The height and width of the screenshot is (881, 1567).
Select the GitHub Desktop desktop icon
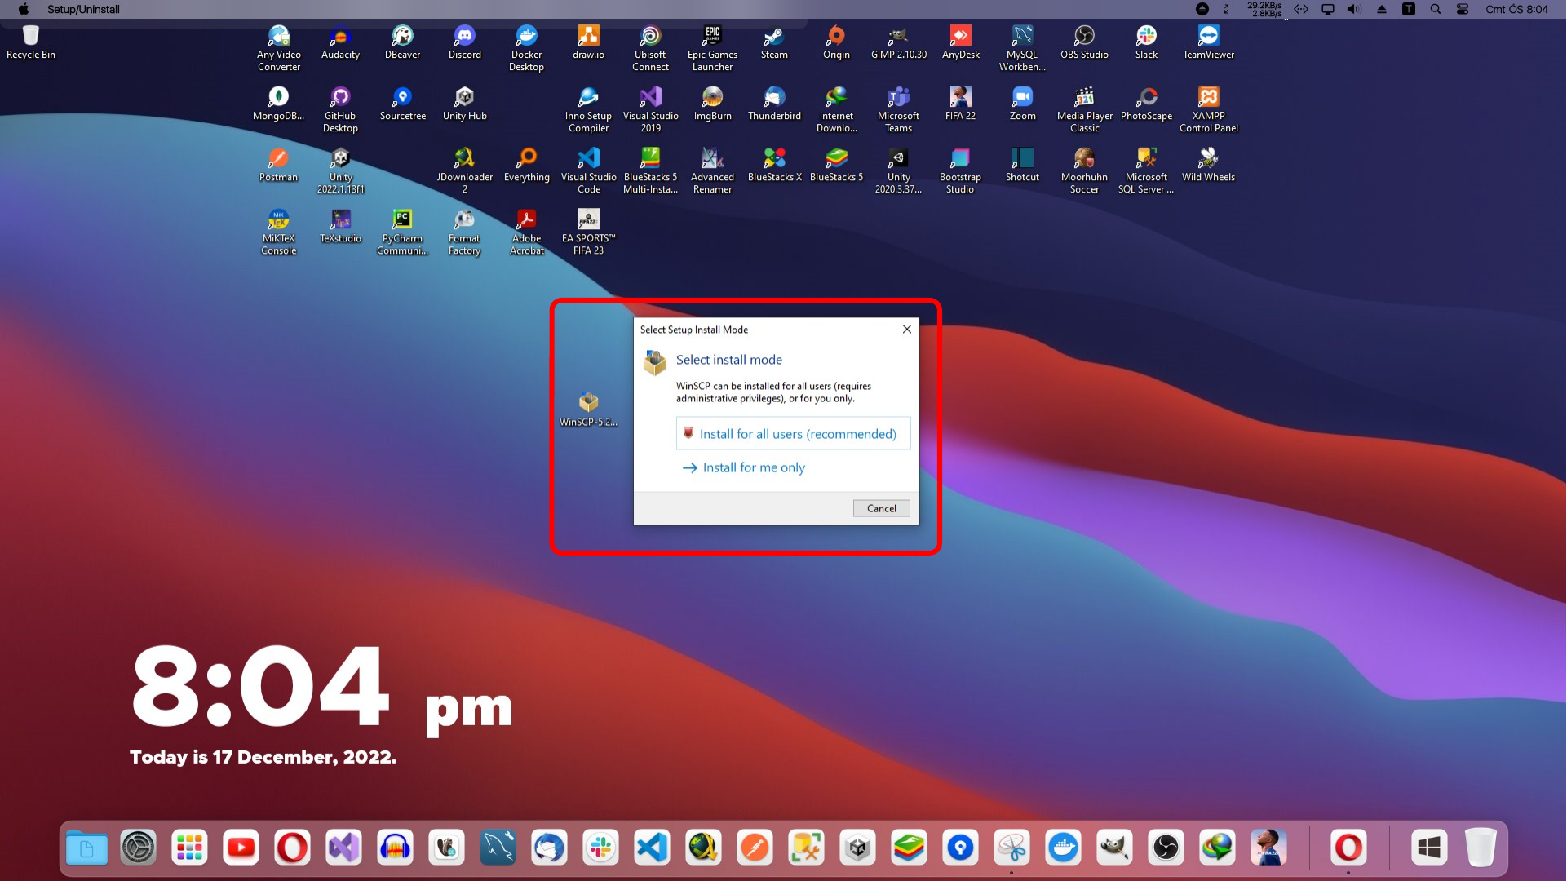pyautogui.click(x=340, y=109)
